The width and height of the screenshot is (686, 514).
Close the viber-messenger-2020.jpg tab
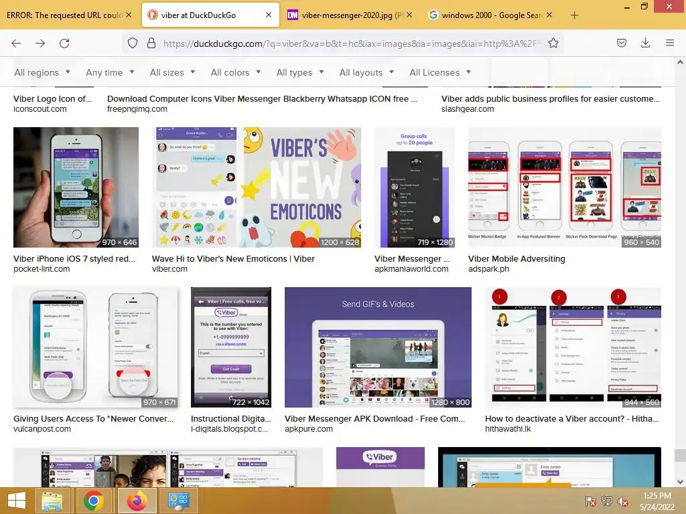click(x=409, y=15)
